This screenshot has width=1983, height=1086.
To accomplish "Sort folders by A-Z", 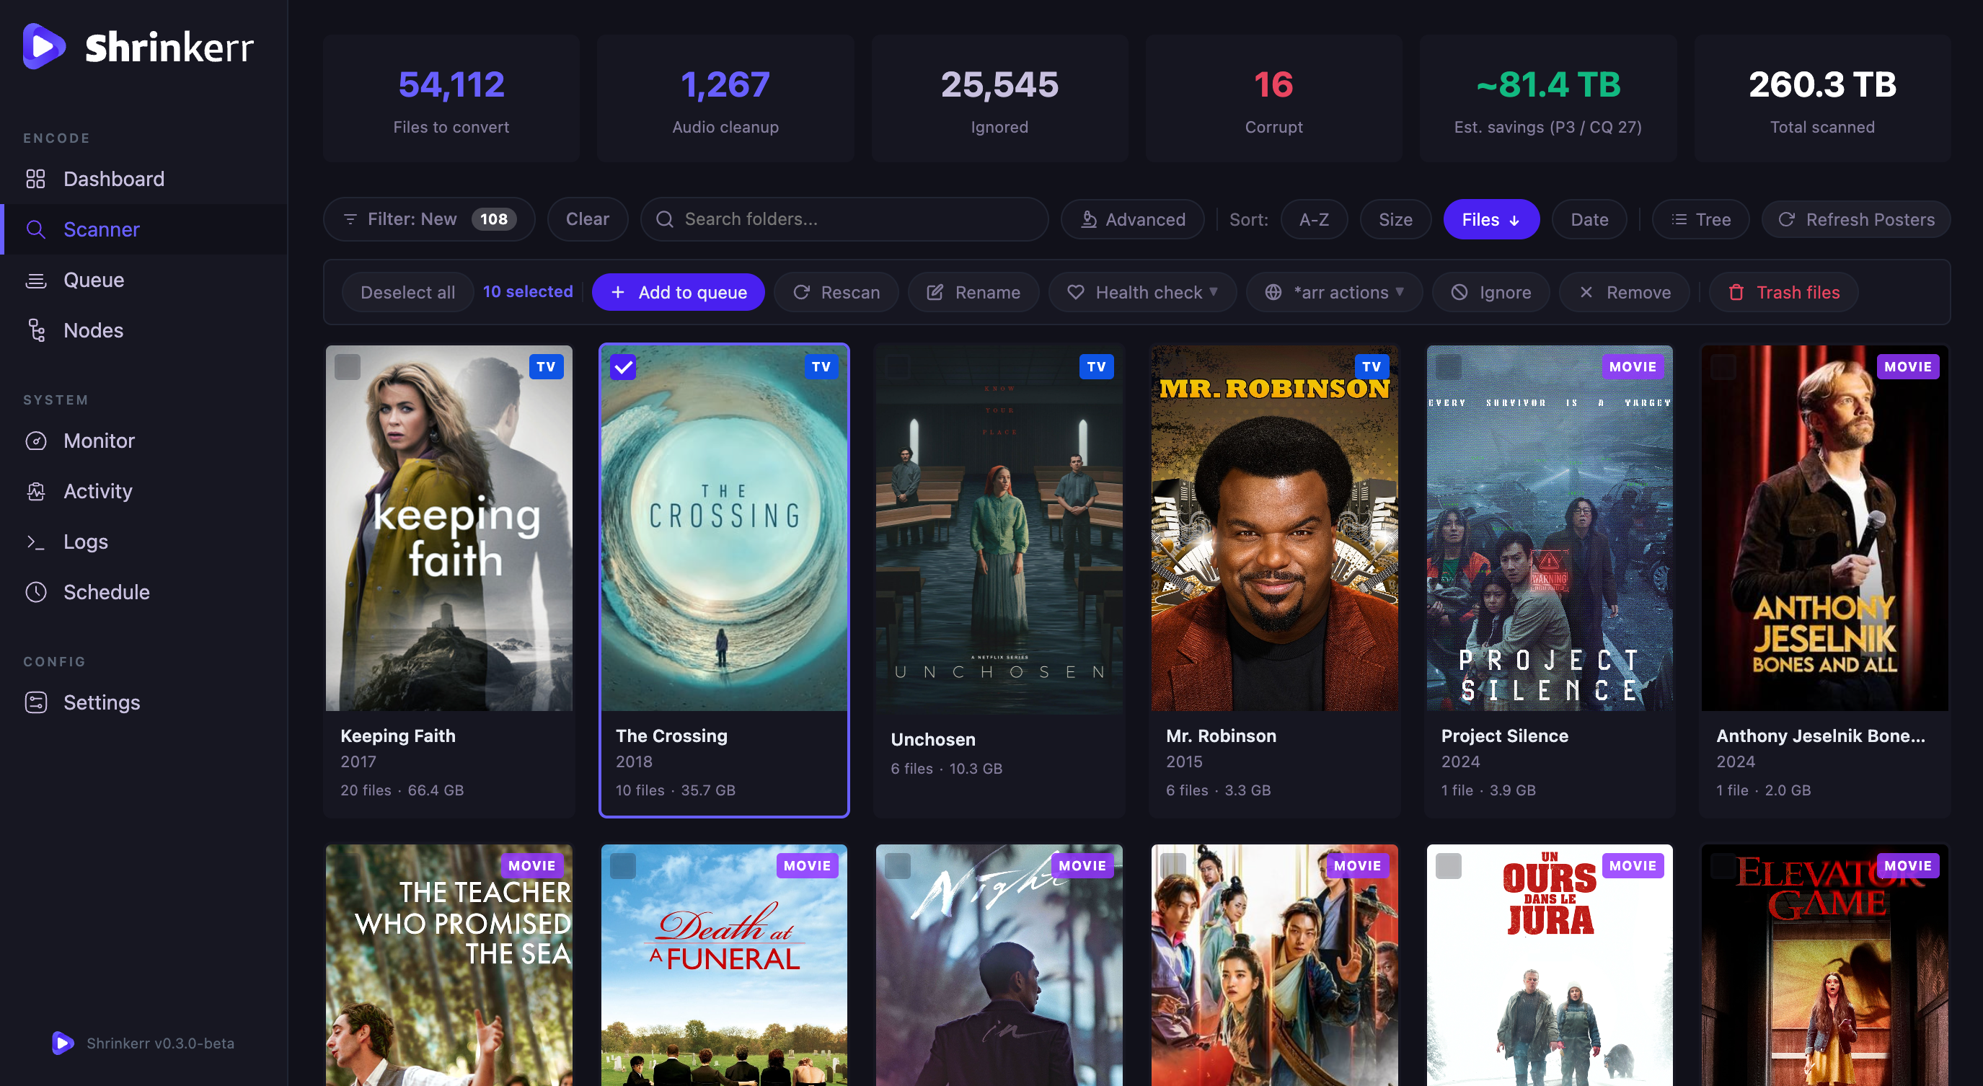I will click(x=1314, y=219).
